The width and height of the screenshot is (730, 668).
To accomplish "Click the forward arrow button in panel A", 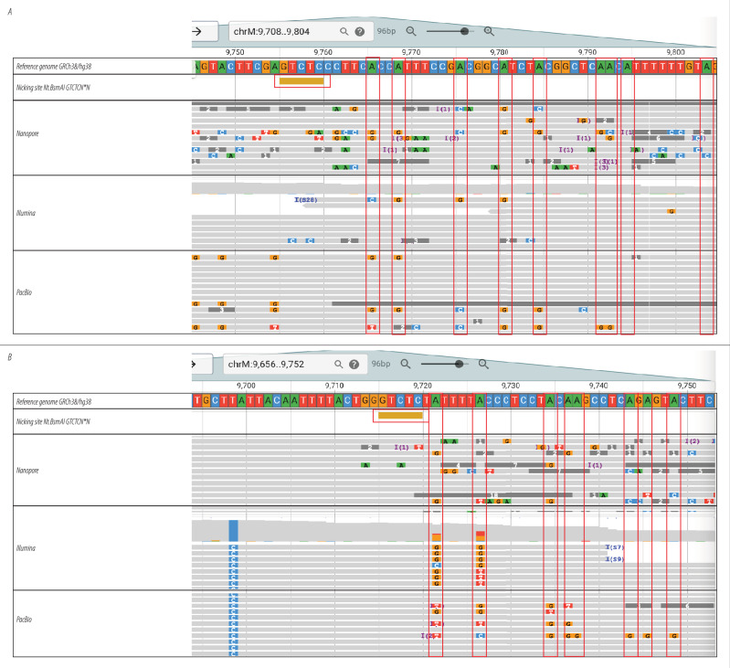I will [197, 31].
